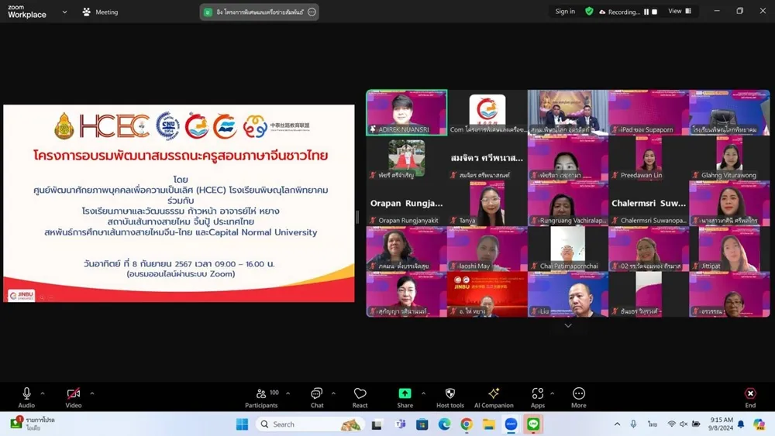Select Chalermsri Suwanopa participant tile
775x436 pixels.
(649, 203)
